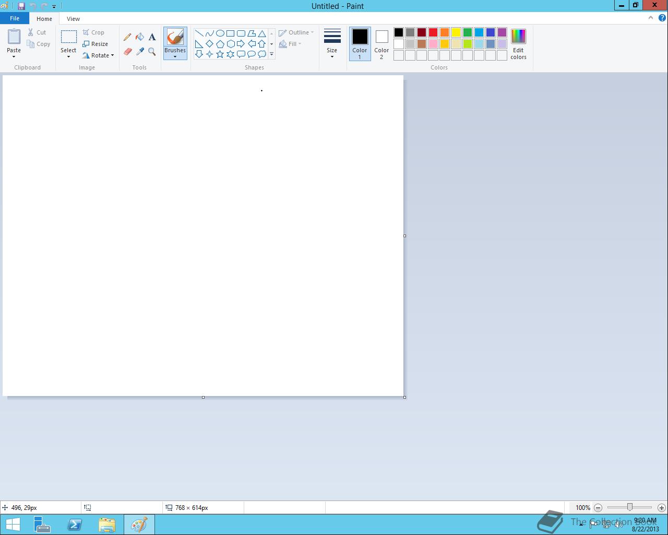Customize Quick Access Toolbar dropdown arrow
The height and width of the screenshot is (535, 668).
click(54, 7)
